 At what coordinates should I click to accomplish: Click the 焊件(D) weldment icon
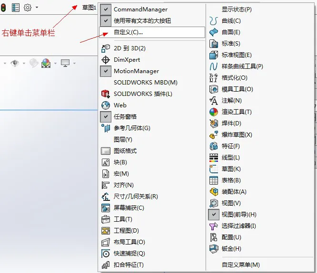214,123
